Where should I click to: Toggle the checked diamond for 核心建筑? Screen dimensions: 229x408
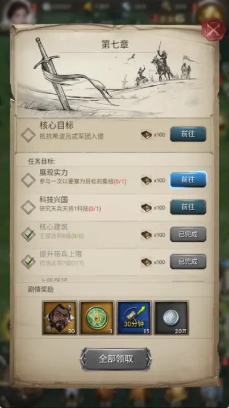click(28, 234)
